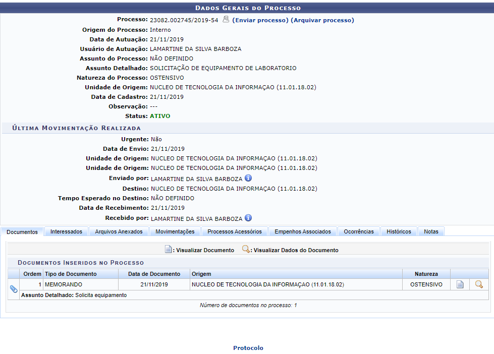494x354 pixels.
Task: Click the Data de Documento column header
Action: [154, 274]
